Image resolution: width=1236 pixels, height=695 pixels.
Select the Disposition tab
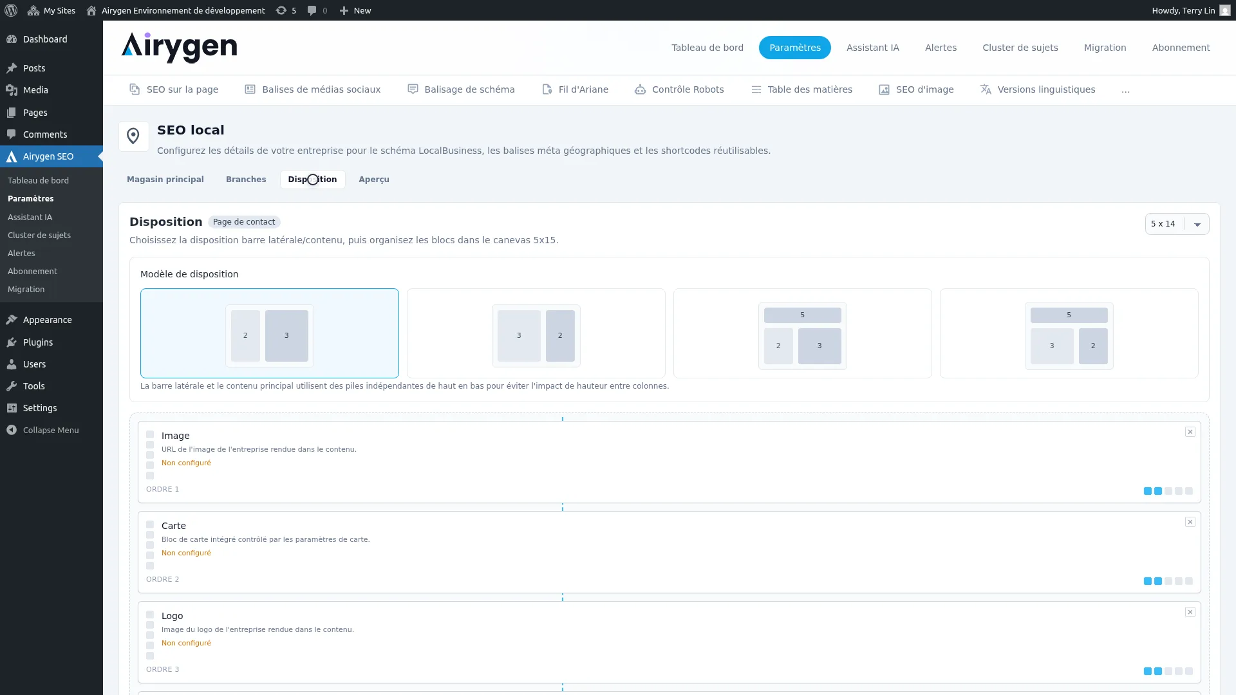(x=312, y=180)
